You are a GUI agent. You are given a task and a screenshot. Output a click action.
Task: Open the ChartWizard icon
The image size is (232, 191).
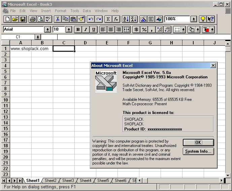coord(143,19)
